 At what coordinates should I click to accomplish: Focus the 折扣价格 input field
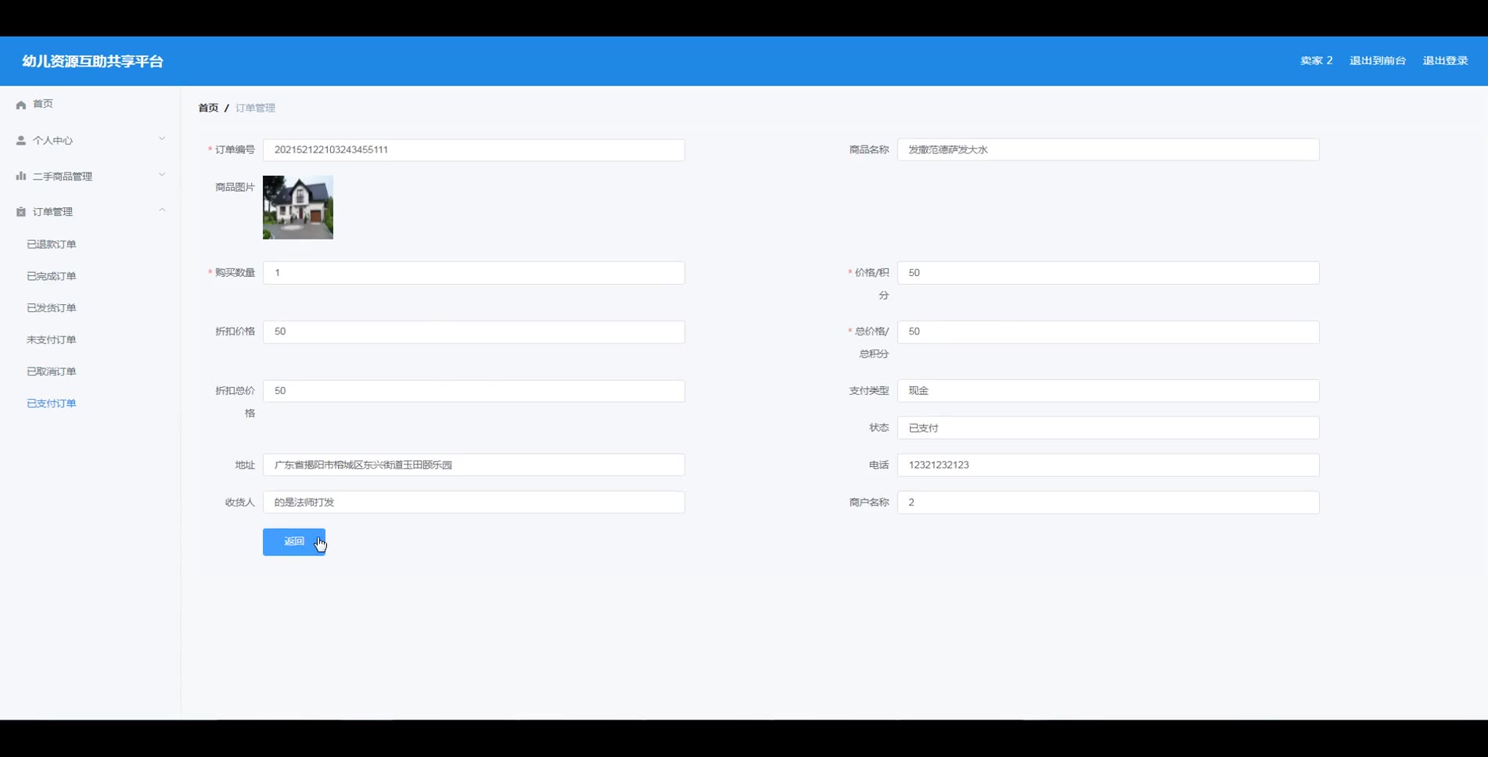(x=474, y=332)
